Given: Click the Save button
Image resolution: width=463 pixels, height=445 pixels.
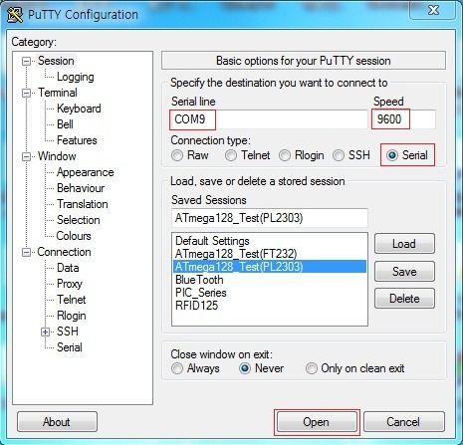Looking at the screenshot, I should 404,272.
